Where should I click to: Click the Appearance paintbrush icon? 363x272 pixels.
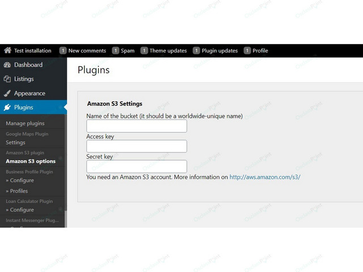[7, 93]
